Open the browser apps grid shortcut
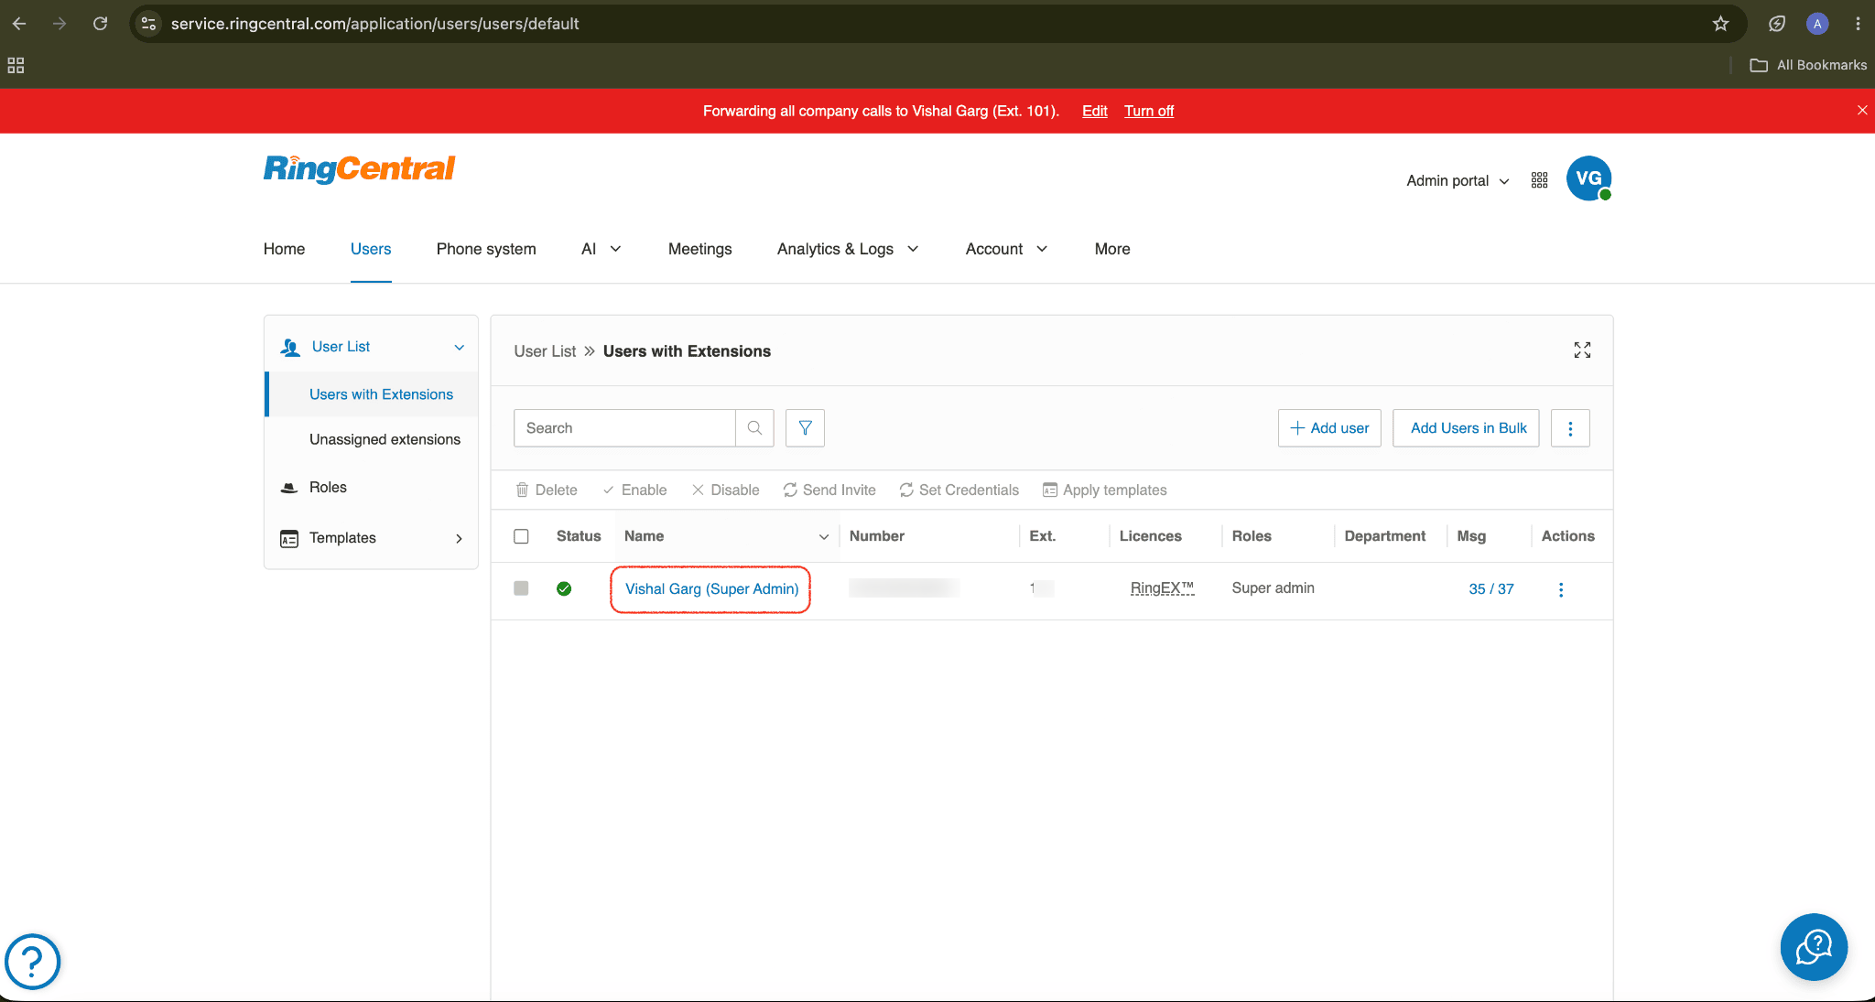 (16, 65)
